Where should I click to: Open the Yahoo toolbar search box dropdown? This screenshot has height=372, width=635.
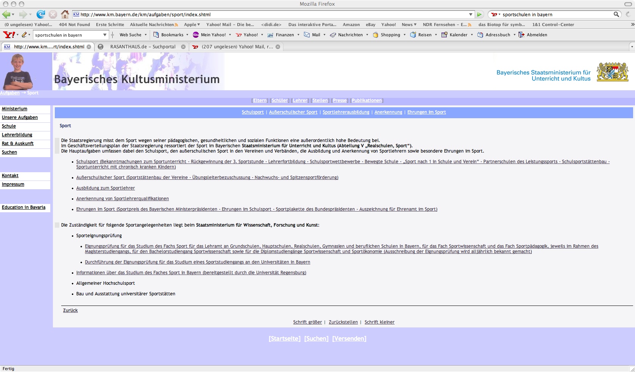tap(105, 35)
